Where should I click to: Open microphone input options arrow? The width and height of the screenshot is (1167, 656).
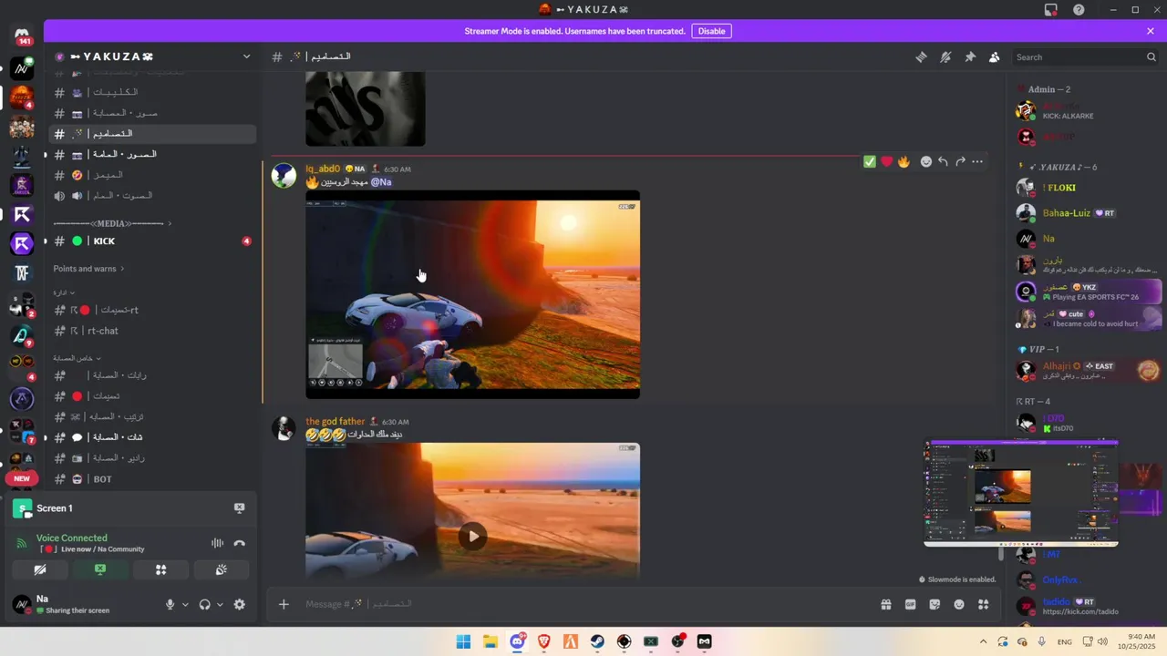(185, 604)
